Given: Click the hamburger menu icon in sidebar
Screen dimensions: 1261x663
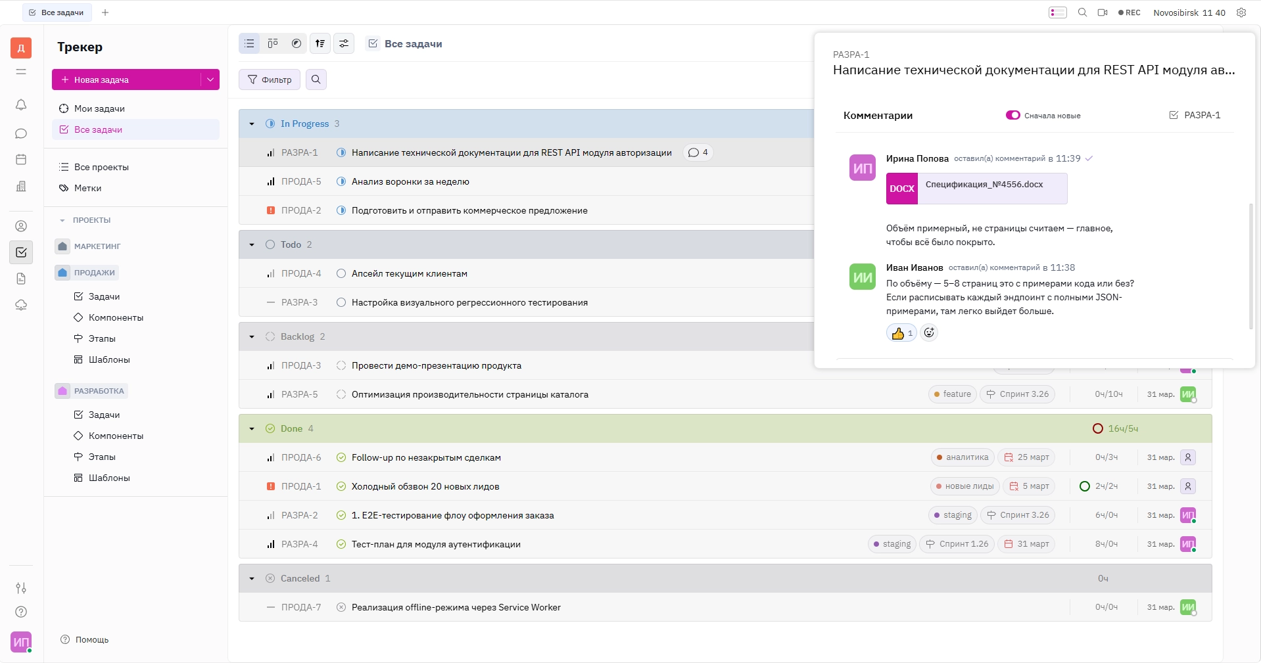Looking at the screenshot, I should click(21, 72).
